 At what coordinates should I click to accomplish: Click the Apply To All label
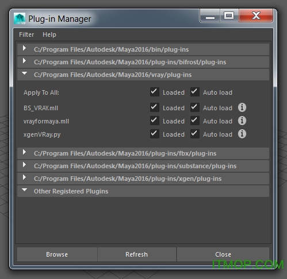click(x=41, y=92)
